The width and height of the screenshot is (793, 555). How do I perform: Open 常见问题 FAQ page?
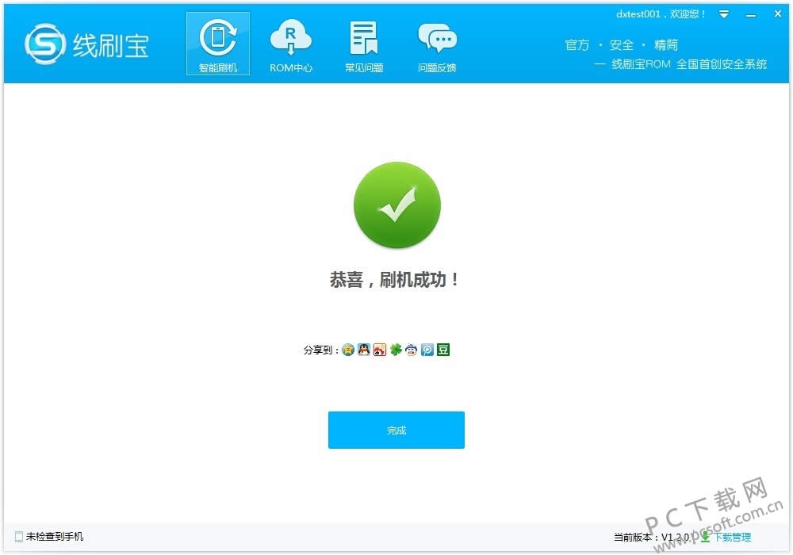[364, 44]
